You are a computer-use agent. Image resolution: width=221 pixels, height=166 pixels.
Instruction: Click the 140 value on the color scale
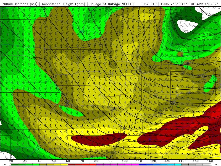point(181,161)
